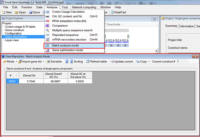Switch to the Summary tab
The image size is (200, 137).
171,26
